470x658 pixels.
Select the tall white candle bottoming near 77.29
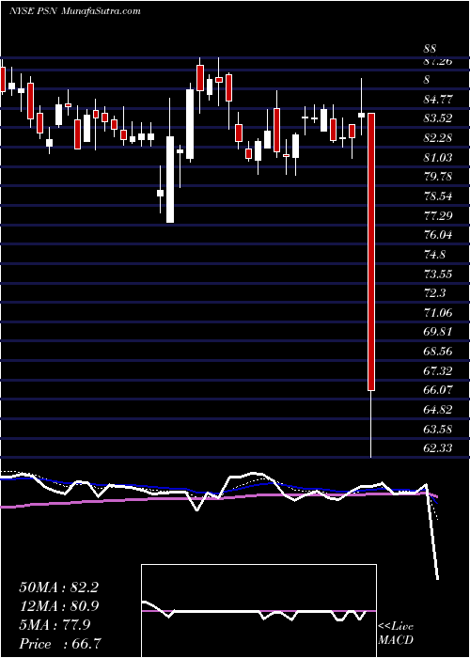[170, 180]
